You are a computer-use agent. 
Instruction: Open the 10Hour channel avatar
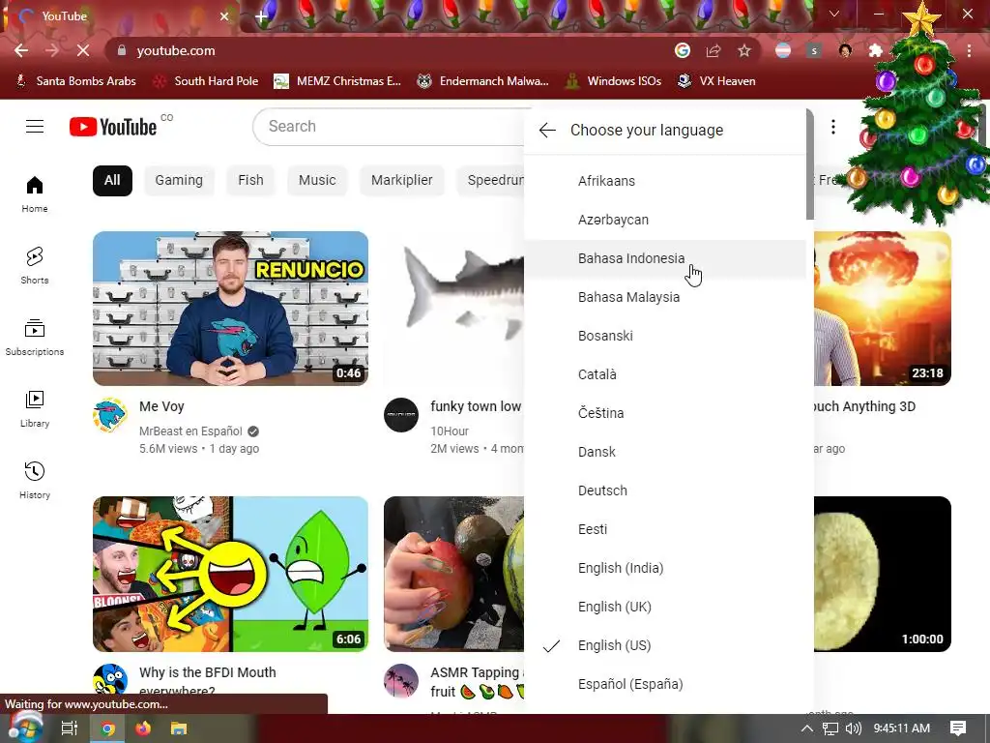(401, 415)
